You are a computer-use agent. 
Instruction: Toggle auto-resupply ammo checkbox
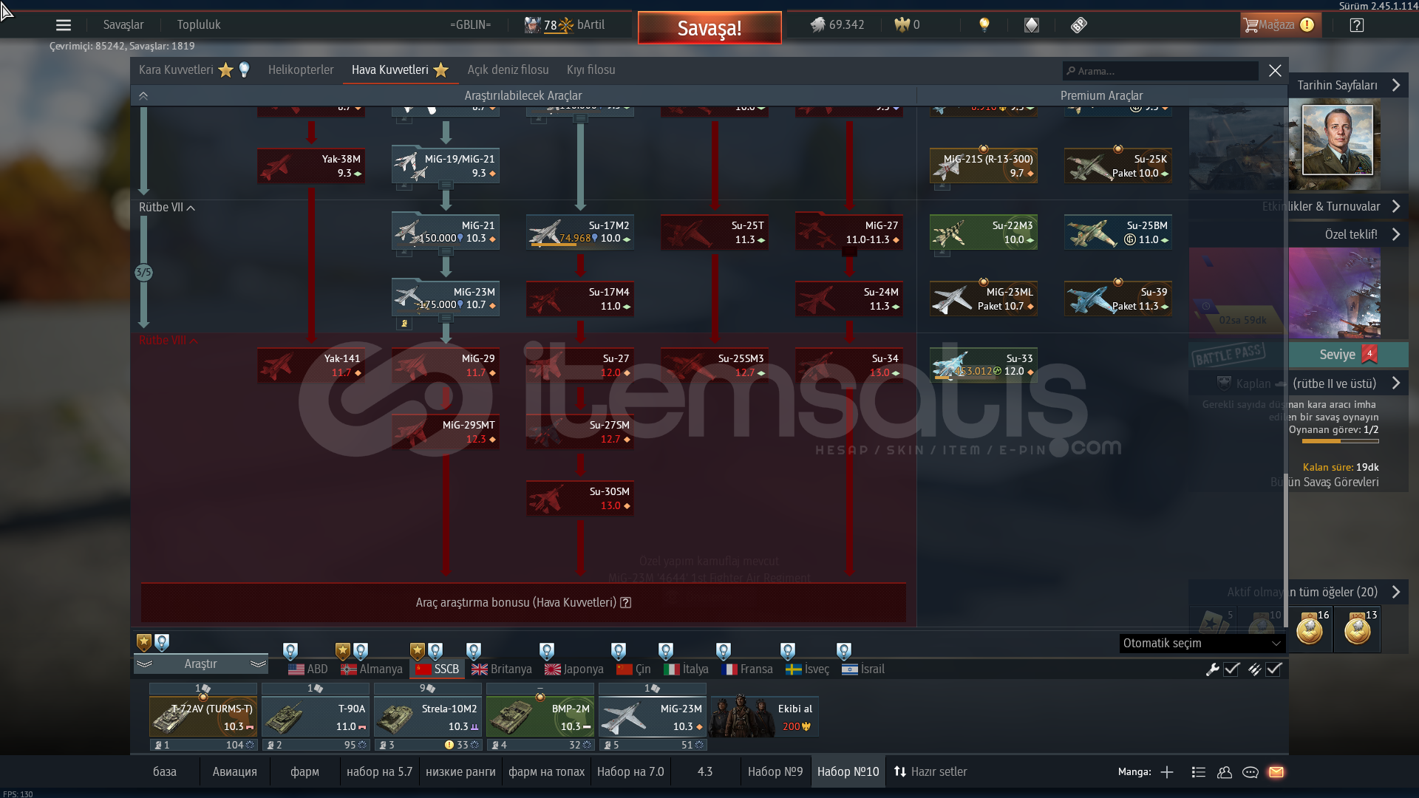pyautogui.click(x=1273, y=669)
